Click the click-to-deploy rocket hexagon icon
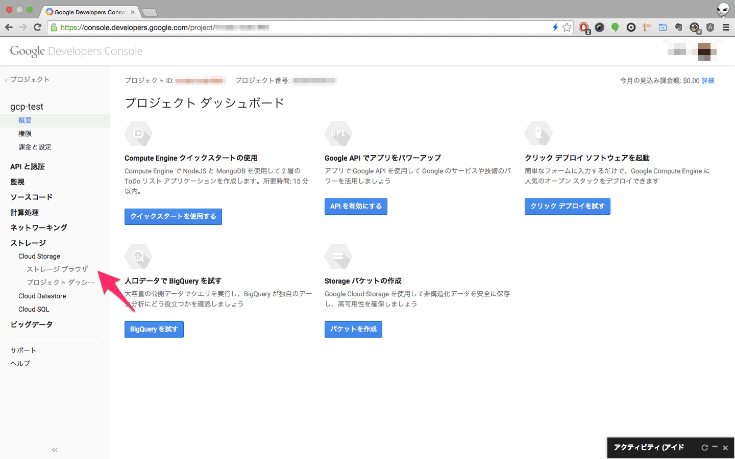Viewport: 735px width, 459px height. [538, 134]
